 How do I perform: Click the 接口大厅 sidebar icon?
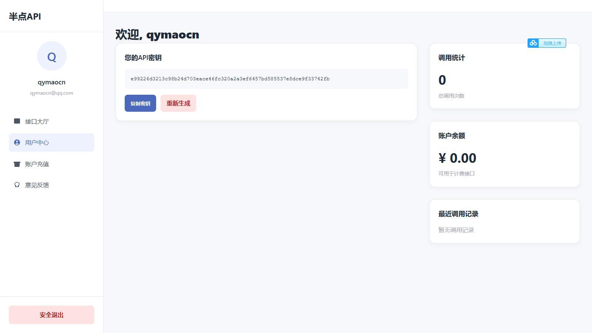point(17,121)
